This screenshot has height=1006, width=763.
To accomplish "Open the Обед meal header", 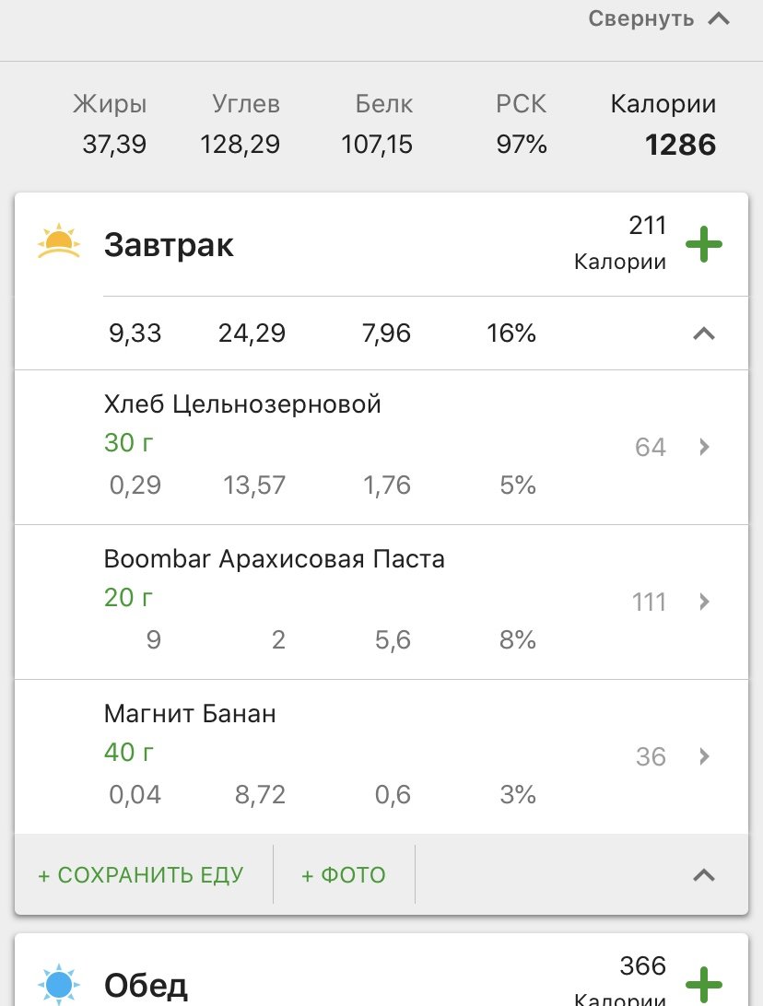I will point(146,986).
